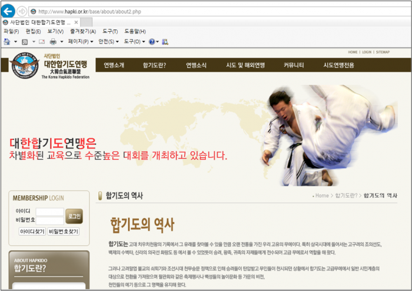Screen dimensions: 412x291
Task: Click the 합기도의 역사 breadcrumb item
Action: coord(380,196)
